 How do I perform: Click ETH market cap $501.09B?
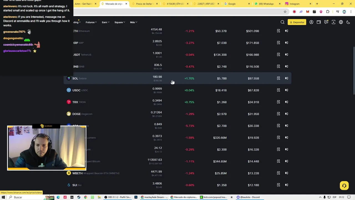point(252,31)
